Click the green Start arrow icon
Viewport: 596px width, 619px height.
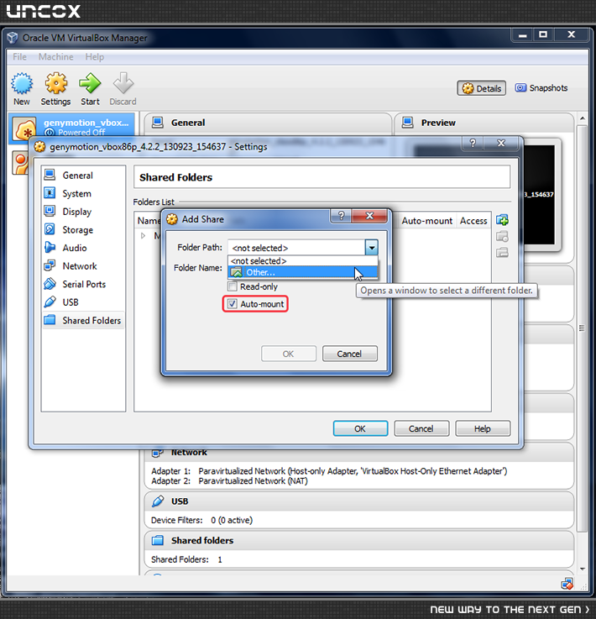pos(90,83)
